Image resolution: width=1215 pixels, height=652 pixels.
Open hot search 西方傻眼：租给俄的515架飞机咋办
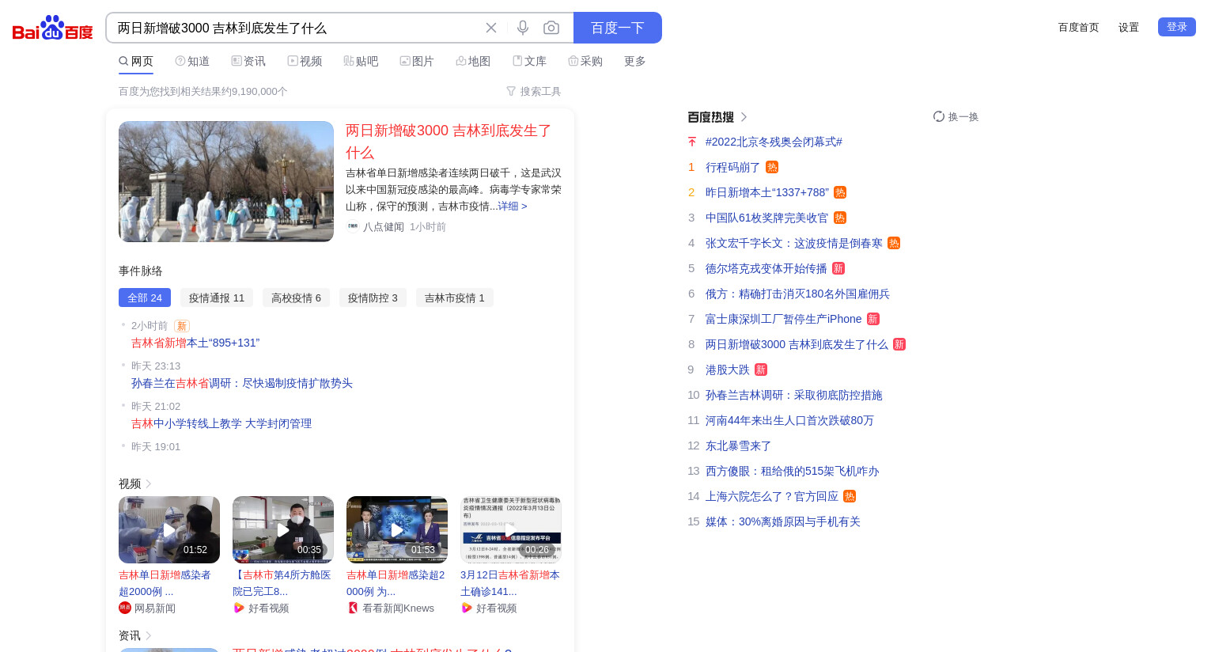click(793, 471)
